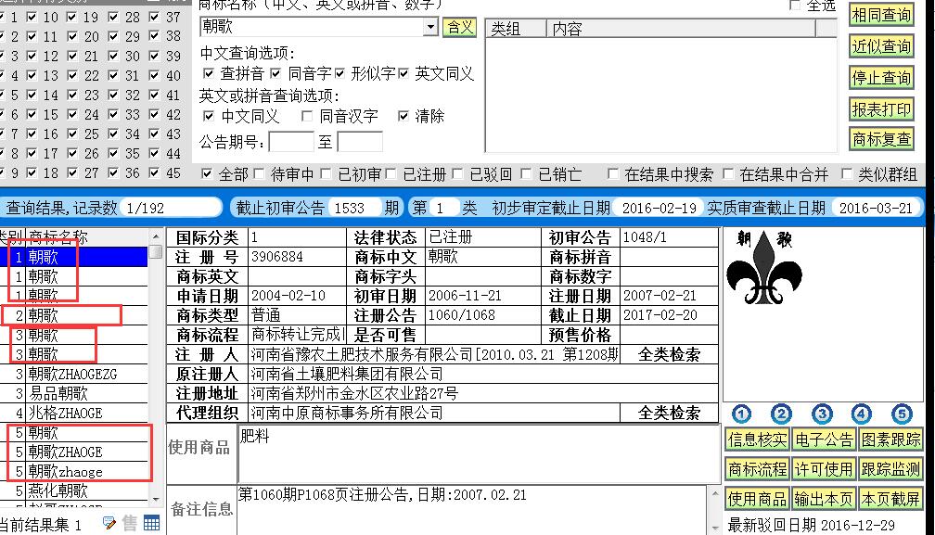Open the trademark name dropdown showing 朝歌
The width and height of the screenshot is (935, 535).
coord(430,26)
